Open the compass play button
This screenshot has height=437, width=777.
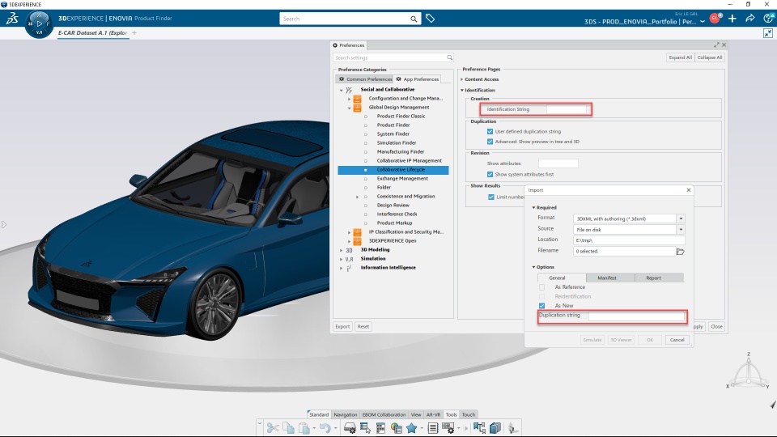point(39,23)
